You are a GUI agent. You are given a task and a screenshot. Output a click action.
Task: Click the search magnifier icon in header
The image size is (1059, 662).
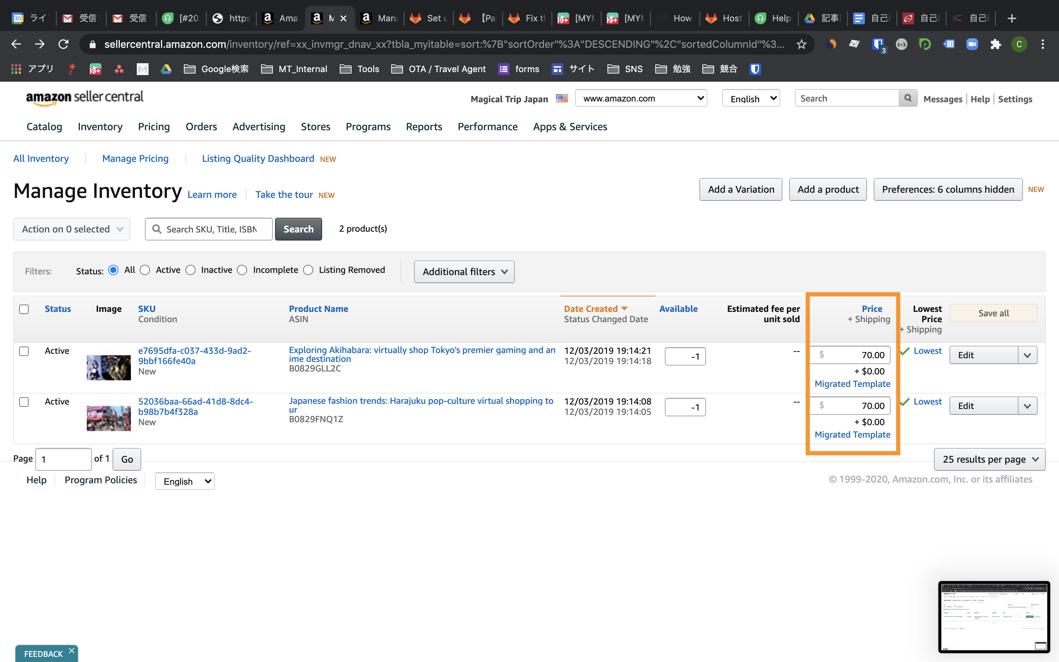point(908,98)
